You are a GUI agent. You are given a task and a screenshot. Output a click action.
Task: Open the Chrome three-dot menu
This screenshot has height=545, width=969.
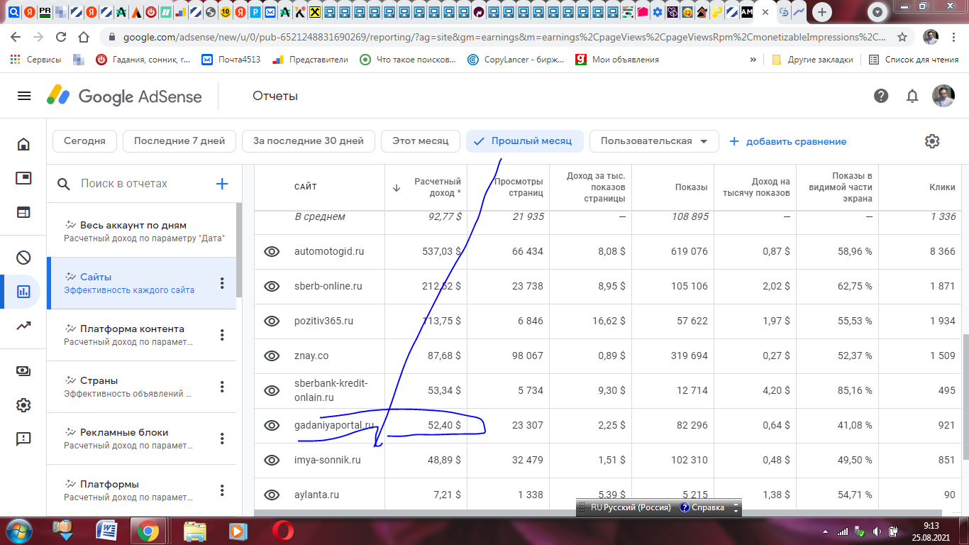(954, 37)
